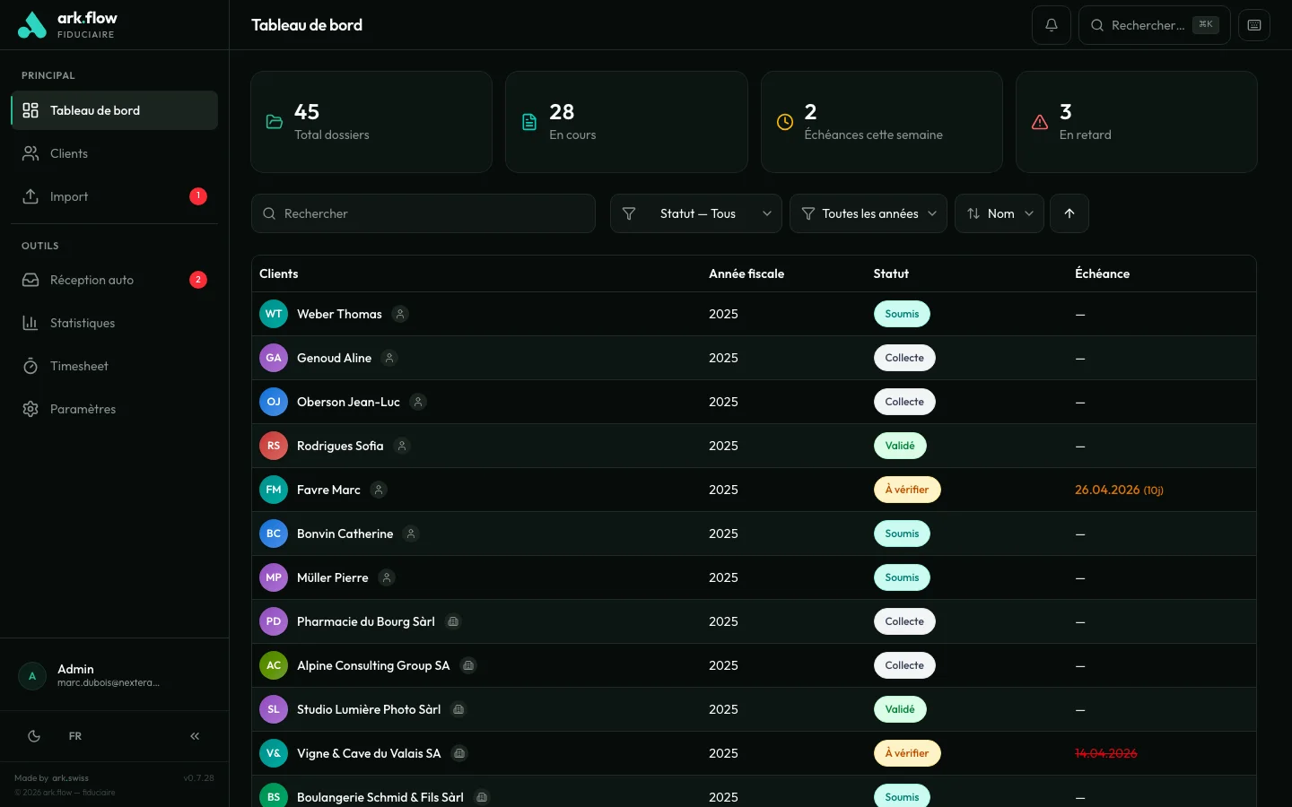The width and height of the screenshot is (1292, 807).
Task: Toggle dark mode with the moon icon
Action: point(34,736)
